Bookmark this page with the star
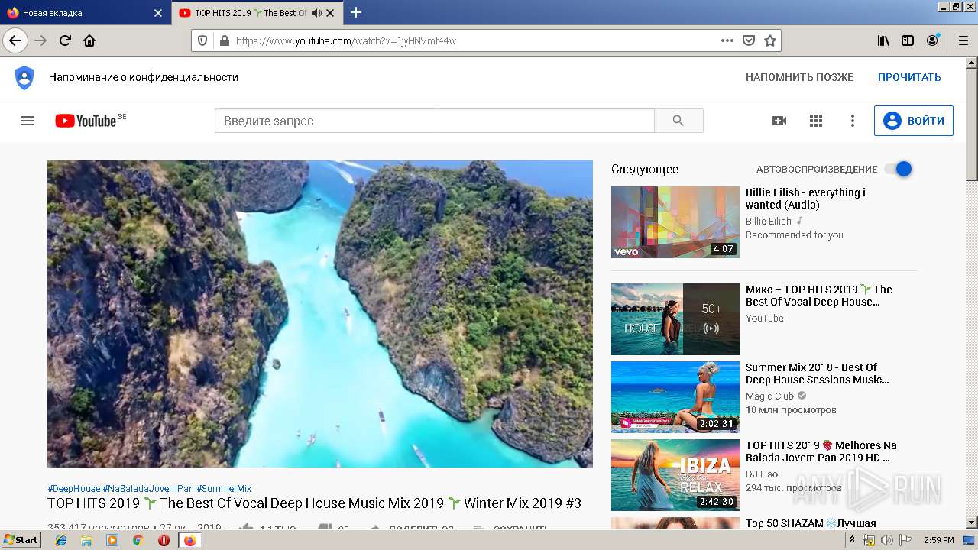978x550 pixels. pyautogui.click(x=770, y=40)
